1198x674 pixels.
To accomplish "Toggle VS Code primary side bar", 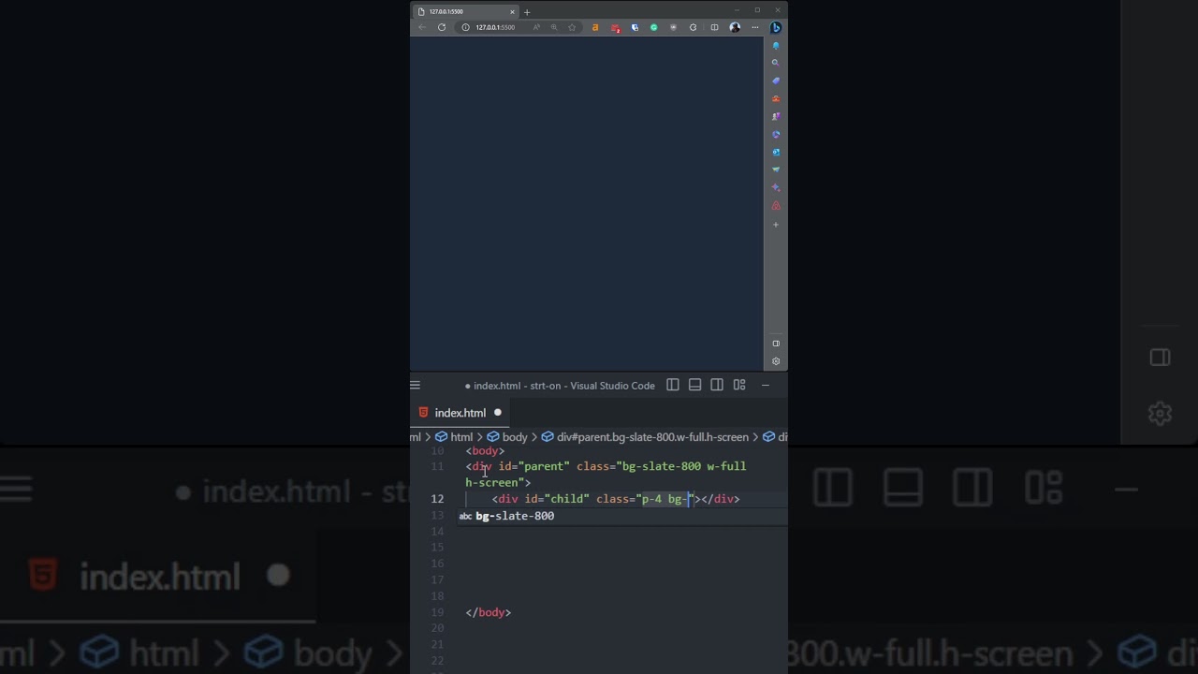I will point(673,385).
